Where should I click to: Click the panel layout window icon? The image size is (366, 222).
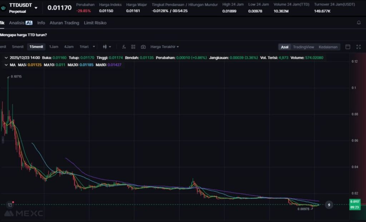pyautogui.click(x=348, y=47)
